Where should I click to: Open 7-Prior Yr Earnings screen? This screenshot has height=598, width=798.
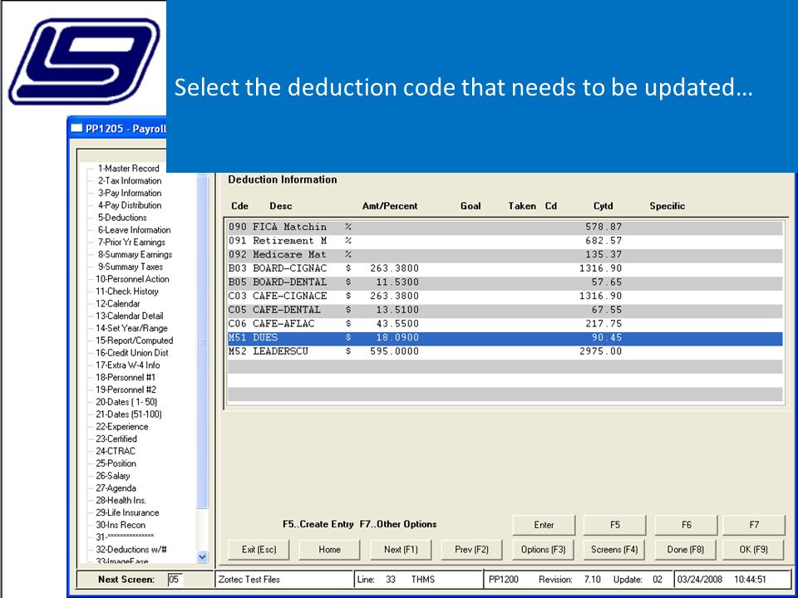pos(131,242)
